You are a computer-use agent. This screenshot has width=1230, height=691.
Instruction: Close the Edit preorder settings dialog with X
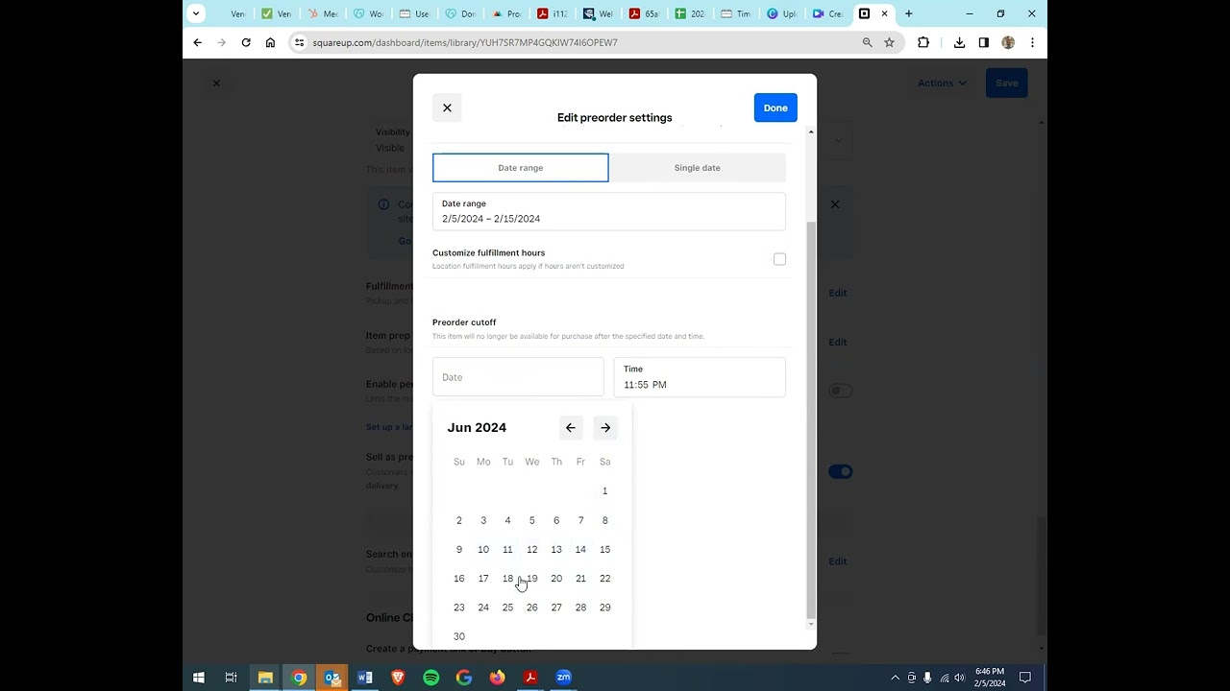click(447, 107)
